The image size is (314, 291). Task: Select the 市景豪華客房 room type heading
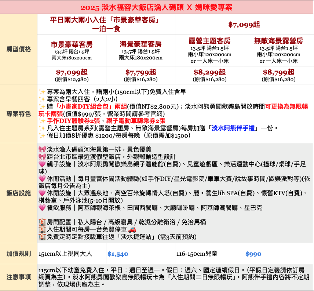(72, 44)
